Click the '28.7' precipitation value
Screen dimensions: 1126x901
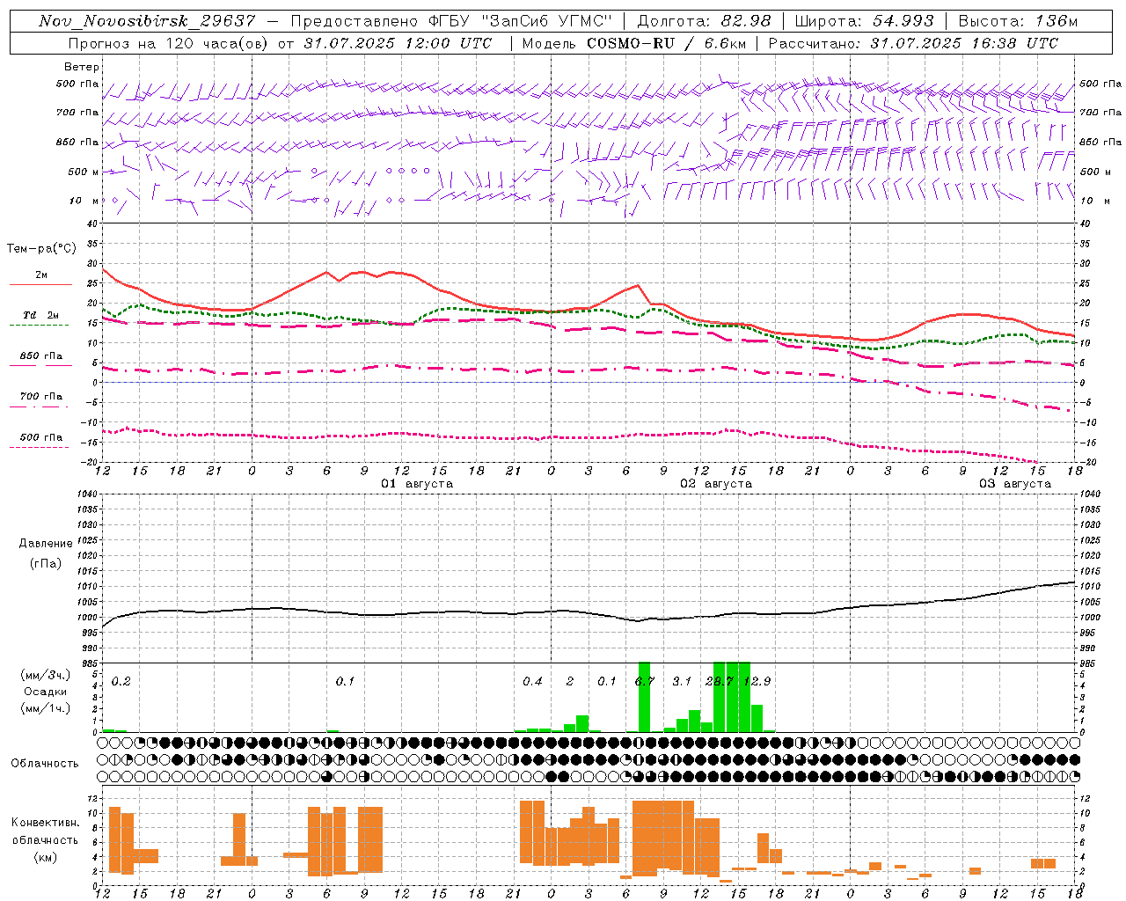pos(720,682)
